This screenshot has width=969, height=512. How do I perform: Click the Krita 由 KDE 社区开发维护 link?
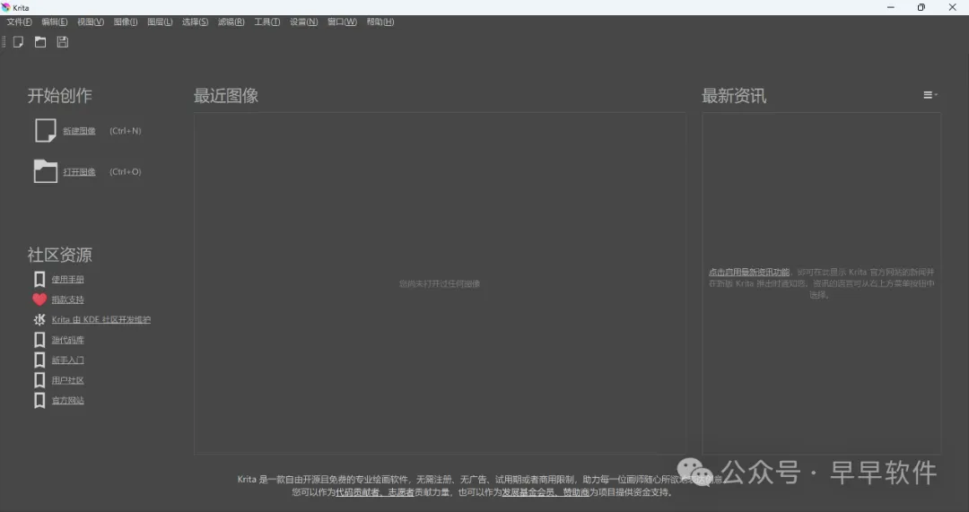coord(101,319)
